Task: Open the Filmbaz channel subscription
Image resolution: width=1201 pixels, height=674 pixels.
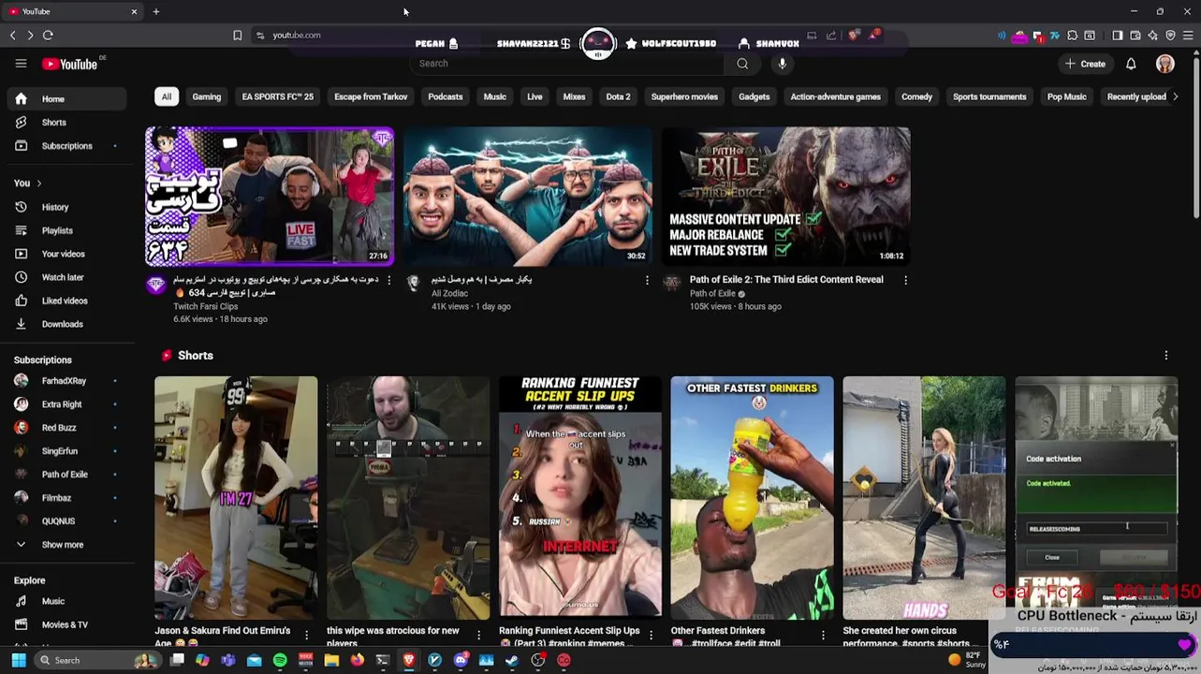Action: pos(66,498)
